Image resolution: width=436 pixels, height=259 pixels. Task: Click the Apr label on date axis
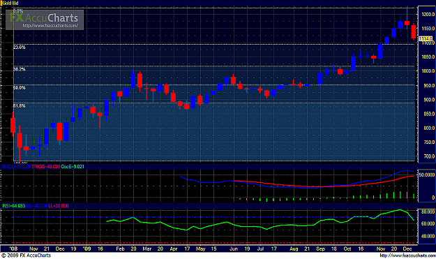174,249
